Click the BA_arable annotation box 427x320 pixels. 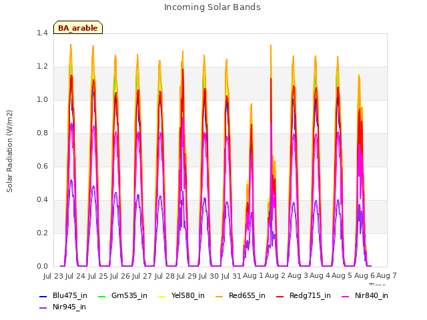(78, 27)
